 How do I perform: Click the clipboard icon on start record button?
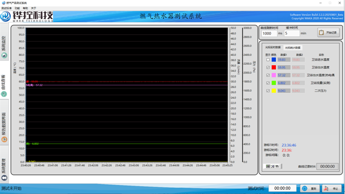click(x=321, y=33)
